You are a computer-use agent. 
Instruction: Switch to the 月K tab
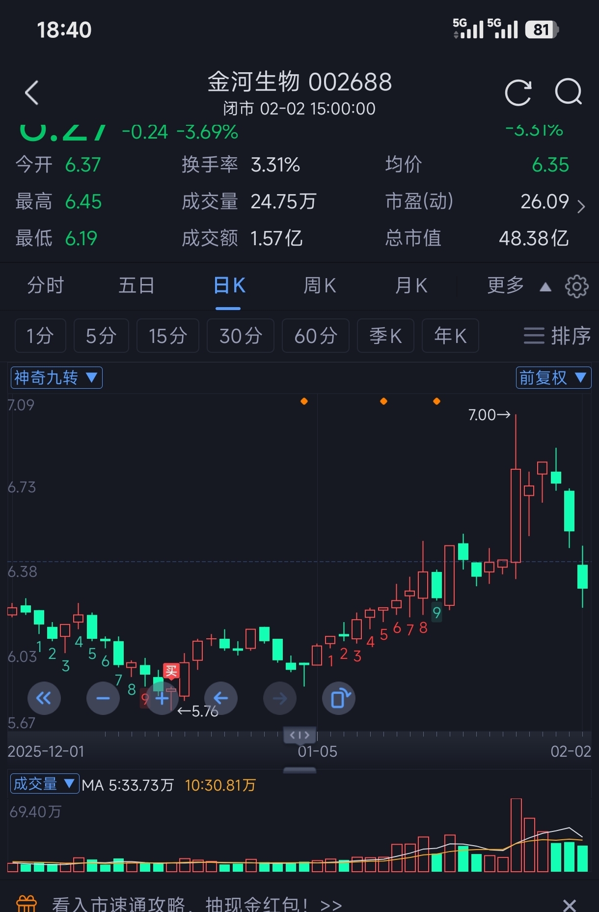[x=411, y=285]
